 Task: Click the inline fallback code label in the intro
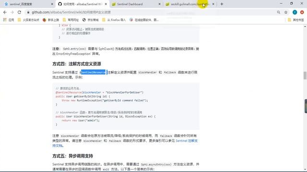170,72
